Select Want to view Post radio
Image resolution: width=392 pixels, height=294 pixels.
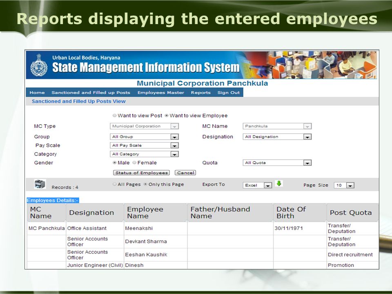tap(114, 116)
